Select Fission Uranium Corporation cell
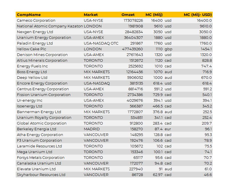Screen dimensions: 233x190 tap(44, 95)
